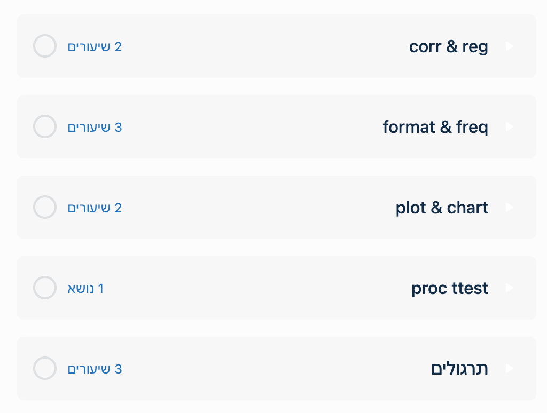
Task: Toggle completion circle for תרגולים section
Action: [45, 368]
